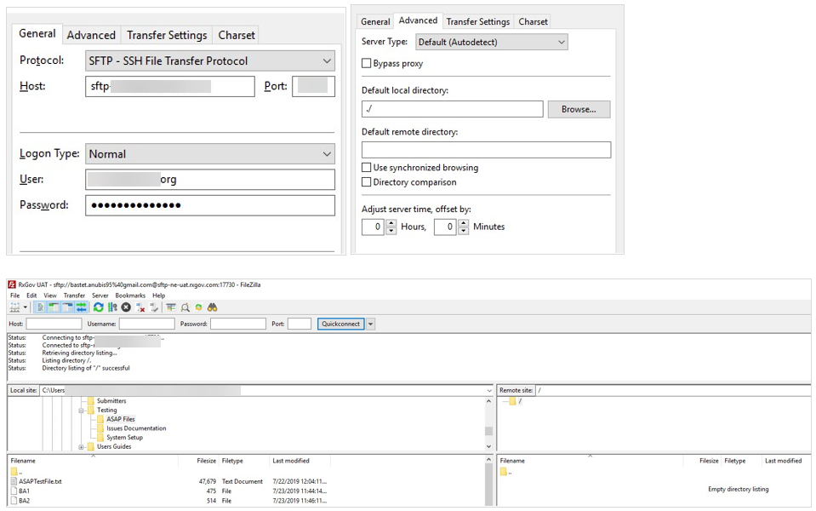Viewport: 816px width, 511px height.
Task: Open the Site Manager toolbar icon
Action: pos(15,307)
